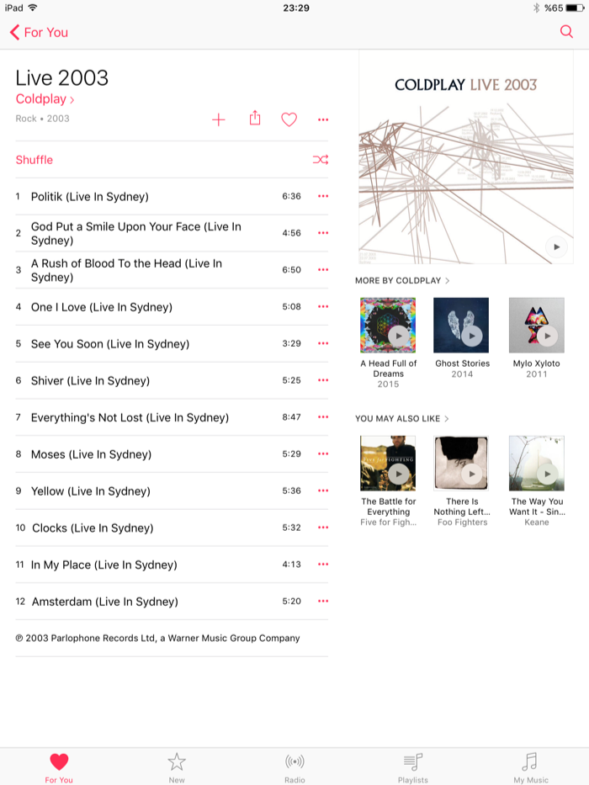
Task: Open more options for Politik track
Action: pos(323,196)
